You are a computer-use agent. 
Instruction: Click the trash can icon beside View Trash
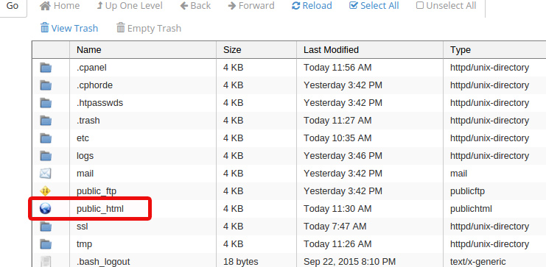[44, 27]
